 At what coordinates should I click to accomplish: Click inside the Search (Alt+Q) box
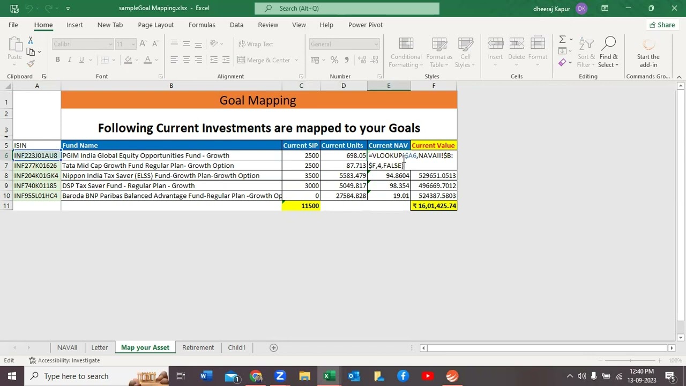[x=347, y=8]
